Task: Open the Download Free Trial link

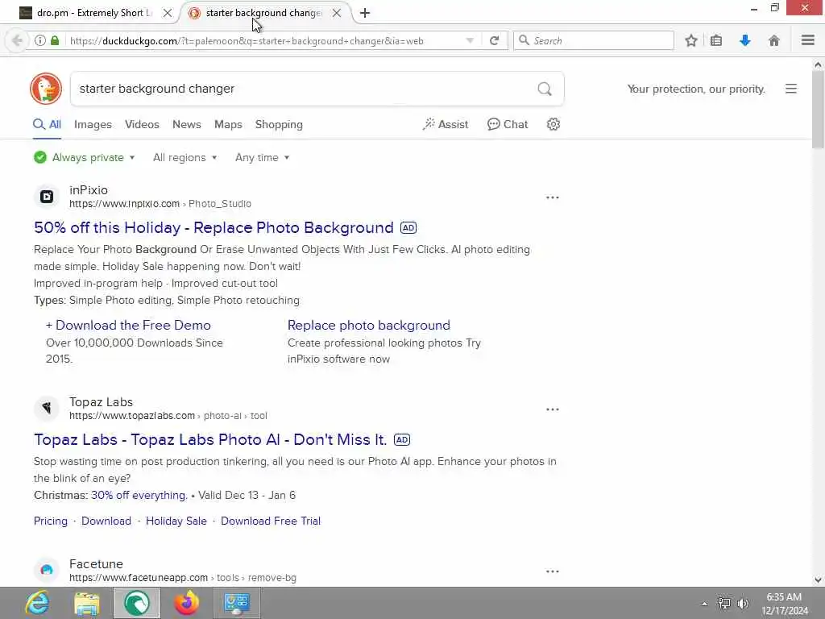Action: pyautogui.click(x=271, y=521)
